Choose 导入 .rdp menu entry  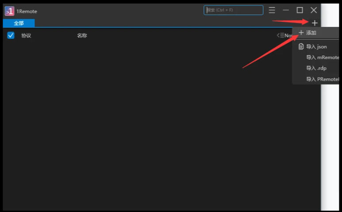pos(315,68)
